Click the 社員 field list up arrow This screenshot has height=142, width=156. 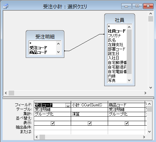coord(129,27)
